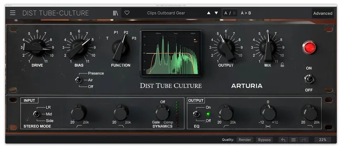Image resolution: width=342 pixels, height=149 pixels.
Task: Select P1 on Function selector
Action: click(x=116, y=32)
